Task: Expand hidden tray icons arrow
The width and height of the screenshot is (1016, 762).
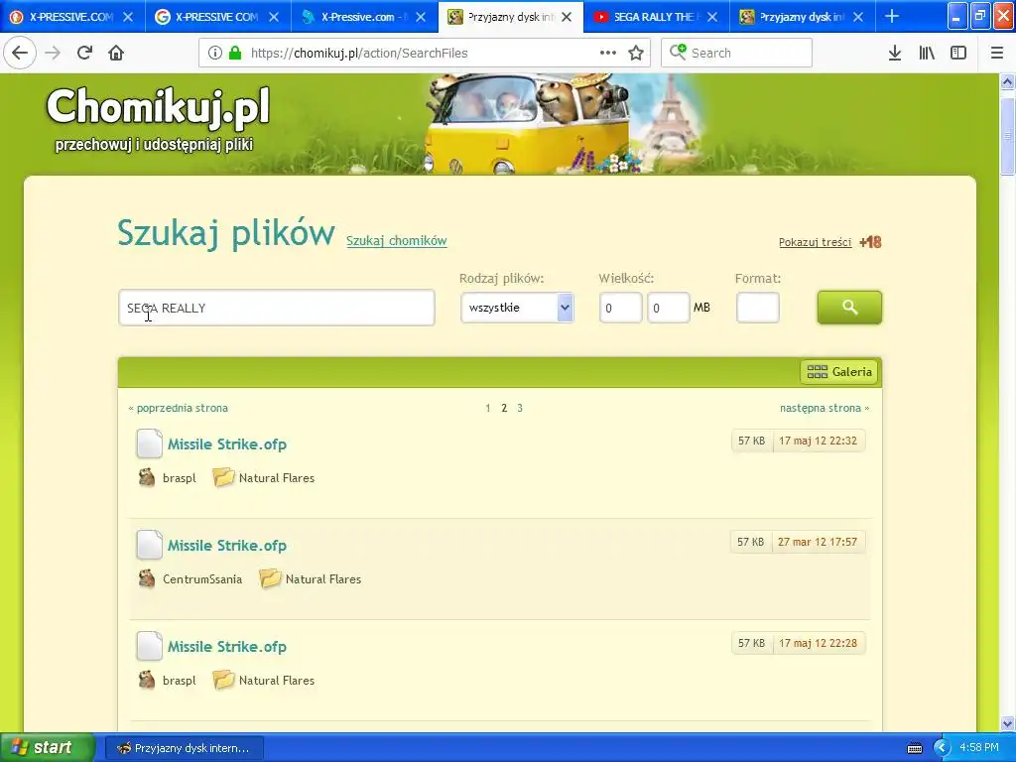Action: tap(941, 748)
